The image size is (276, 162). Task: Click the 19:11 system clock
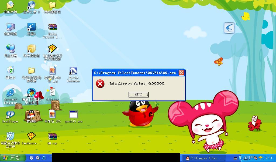[268, 158]
